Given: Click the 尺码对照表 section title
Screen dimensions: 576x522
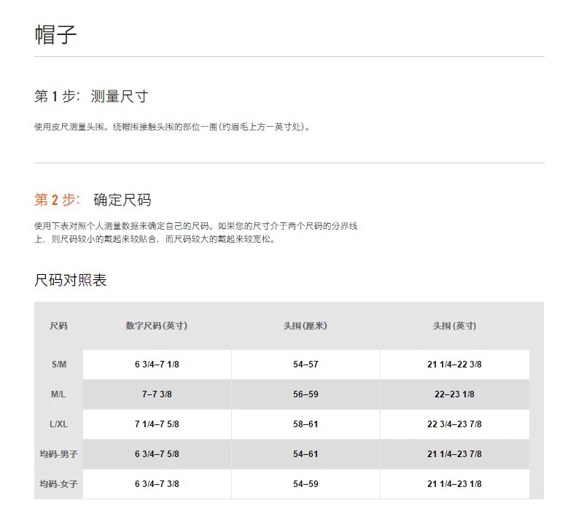Looking at the screenshot, I should click(x=71, y=280).
